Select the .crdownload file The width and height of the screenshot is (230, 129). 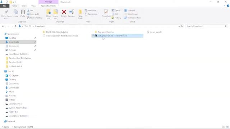tap(60, 36)
